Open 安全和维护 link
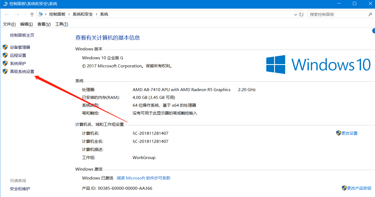375x197 pixels. coord(20,189)
